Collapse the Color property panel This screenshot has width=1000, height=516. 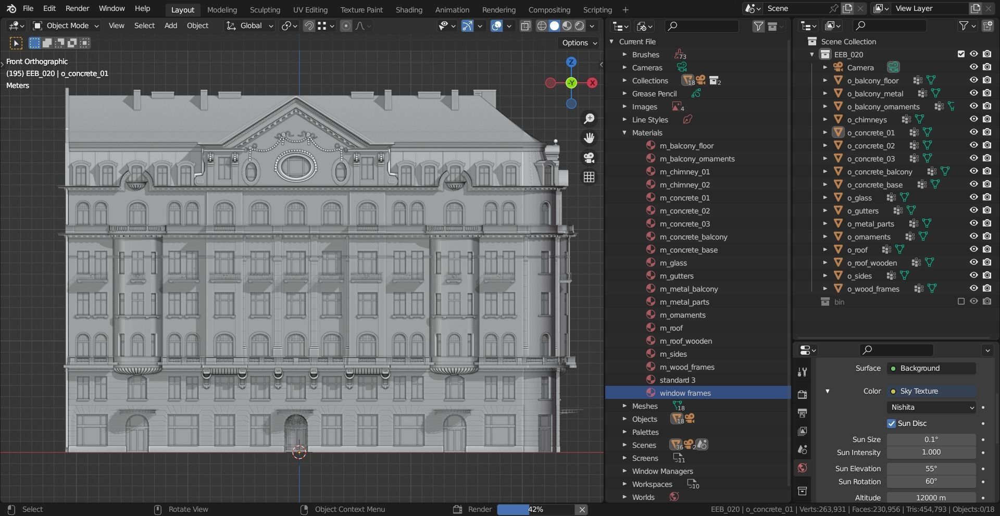[x=828, y=391]
